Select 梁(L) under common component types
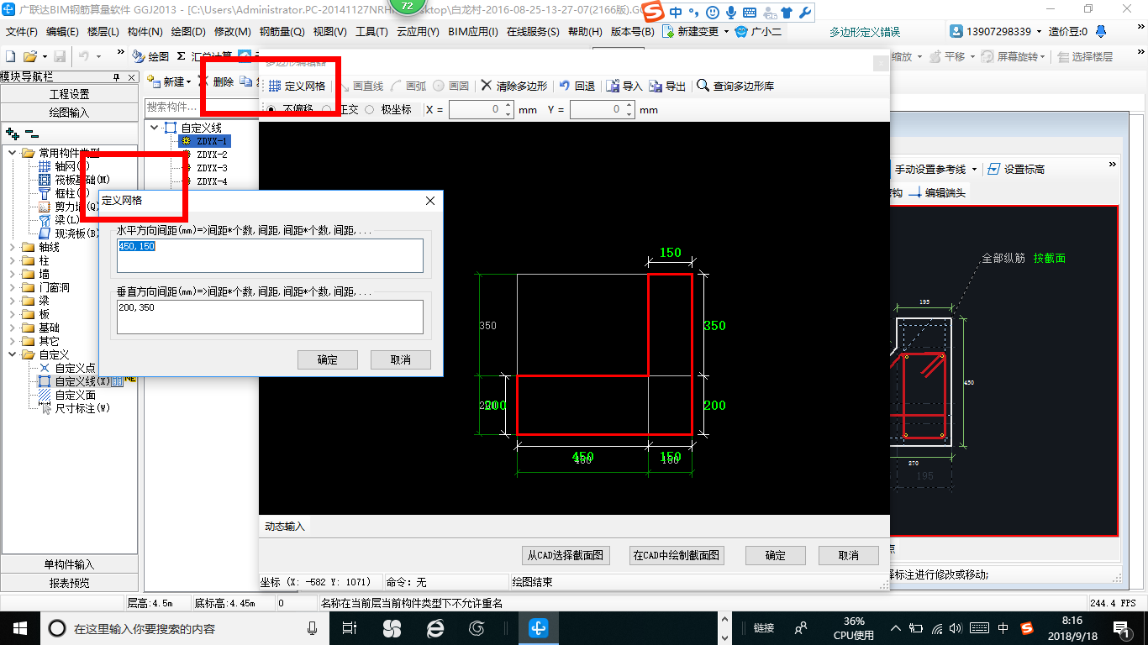 tap(67, 220)
